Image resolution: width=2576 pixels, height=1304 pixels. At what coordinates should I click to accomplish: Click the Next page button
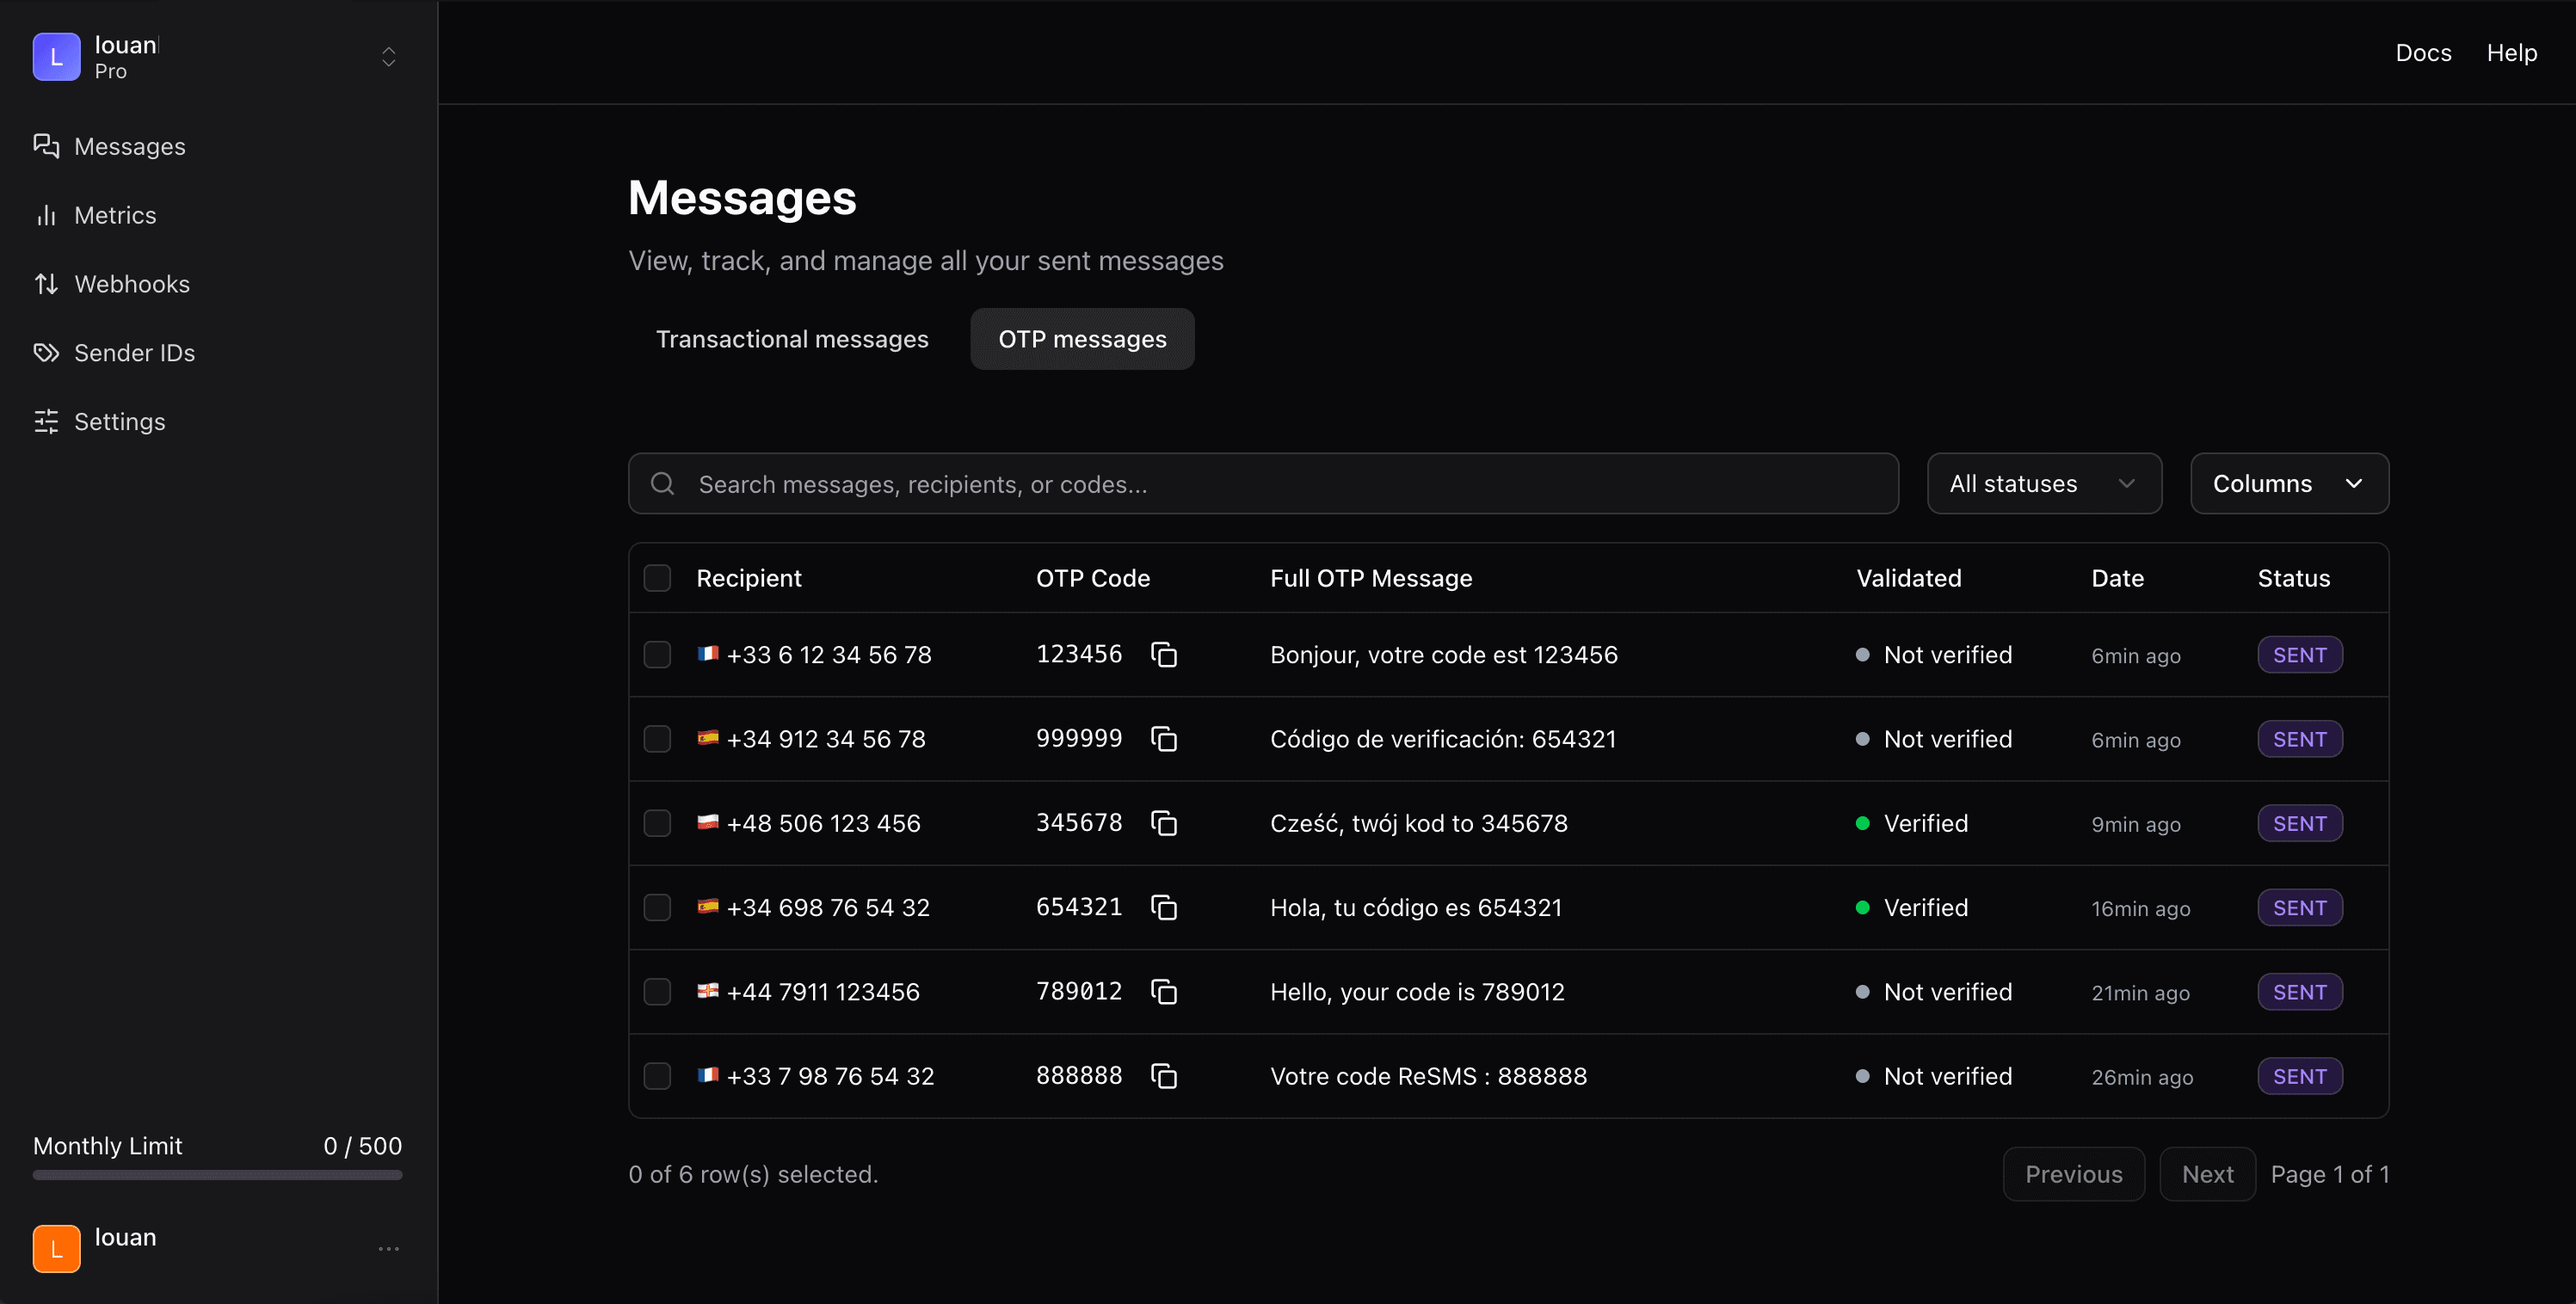point(2207,1174)
